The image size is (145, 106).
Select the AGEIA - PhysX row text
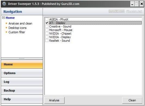[x=59, y=19]
